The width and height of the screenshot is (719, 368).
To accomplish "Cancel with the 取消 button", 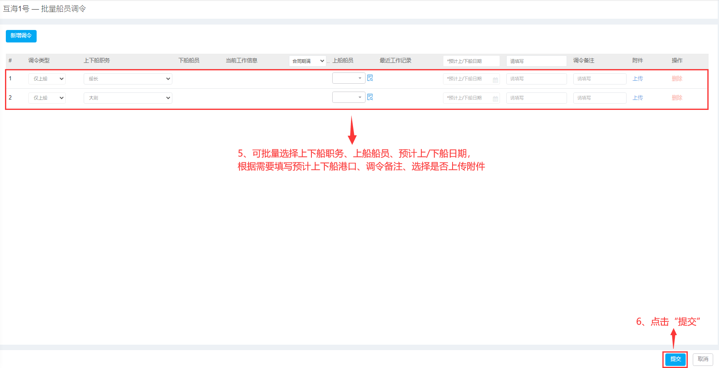I will [703, 359].
